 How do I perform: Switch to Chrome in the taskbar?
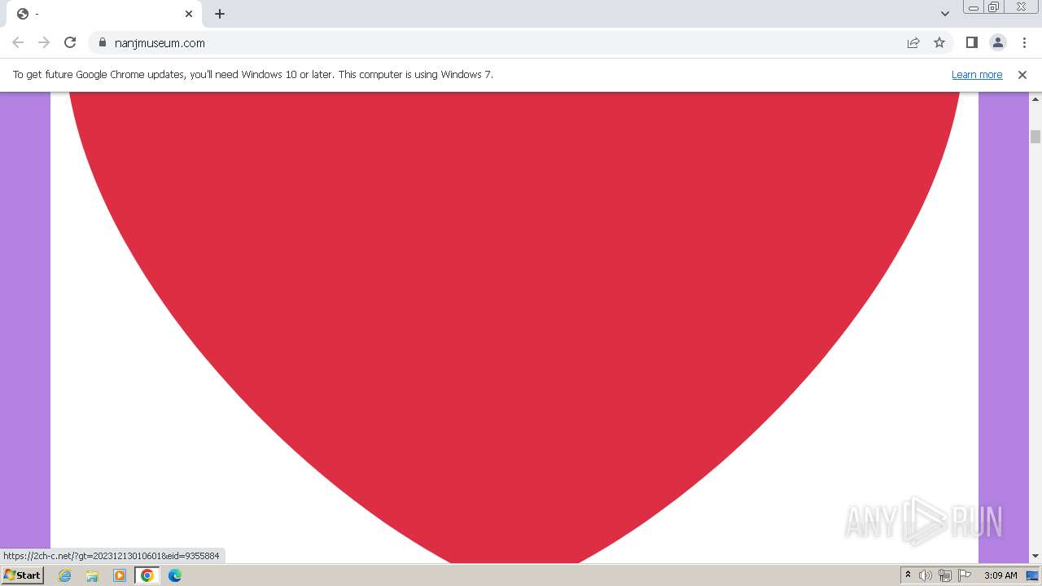(x=147, y=575)
